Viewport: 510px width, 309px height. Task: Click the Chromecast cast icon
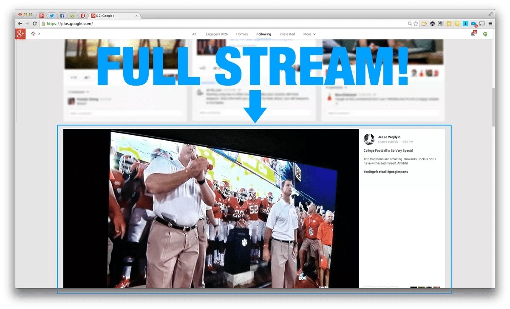click(482, 24)
